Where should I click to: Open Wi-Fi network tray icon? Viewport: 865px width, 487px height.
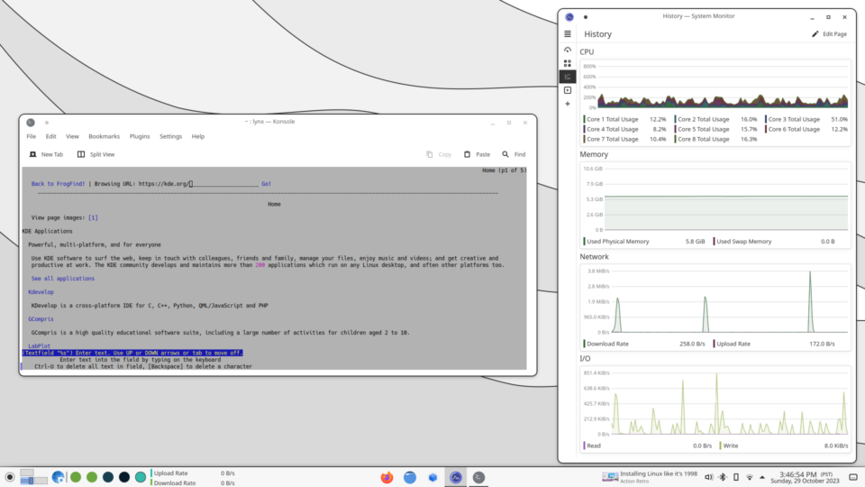click(749, 477)
